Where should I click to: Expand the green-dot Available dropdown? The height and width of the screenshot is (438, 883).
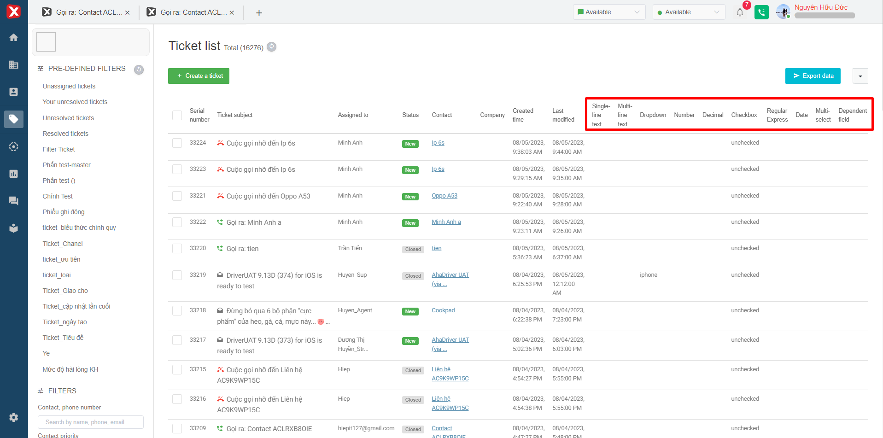(x=688, y=12)
